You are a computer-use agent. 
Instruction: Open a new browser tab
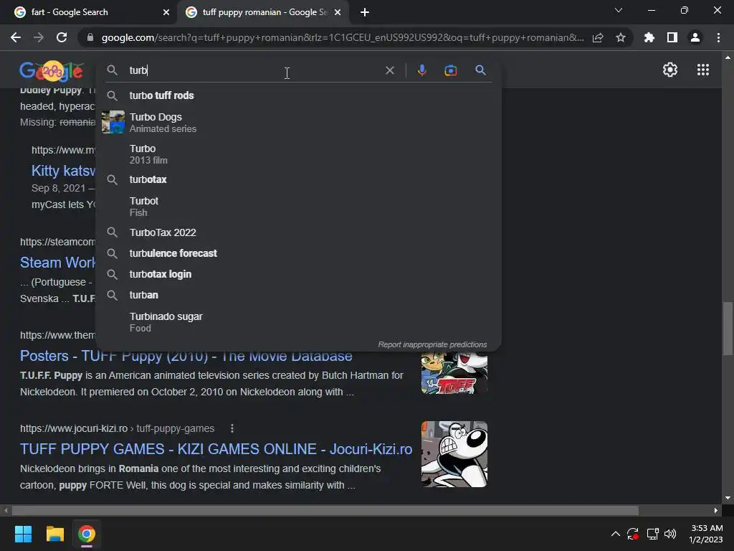click(365, 12)
